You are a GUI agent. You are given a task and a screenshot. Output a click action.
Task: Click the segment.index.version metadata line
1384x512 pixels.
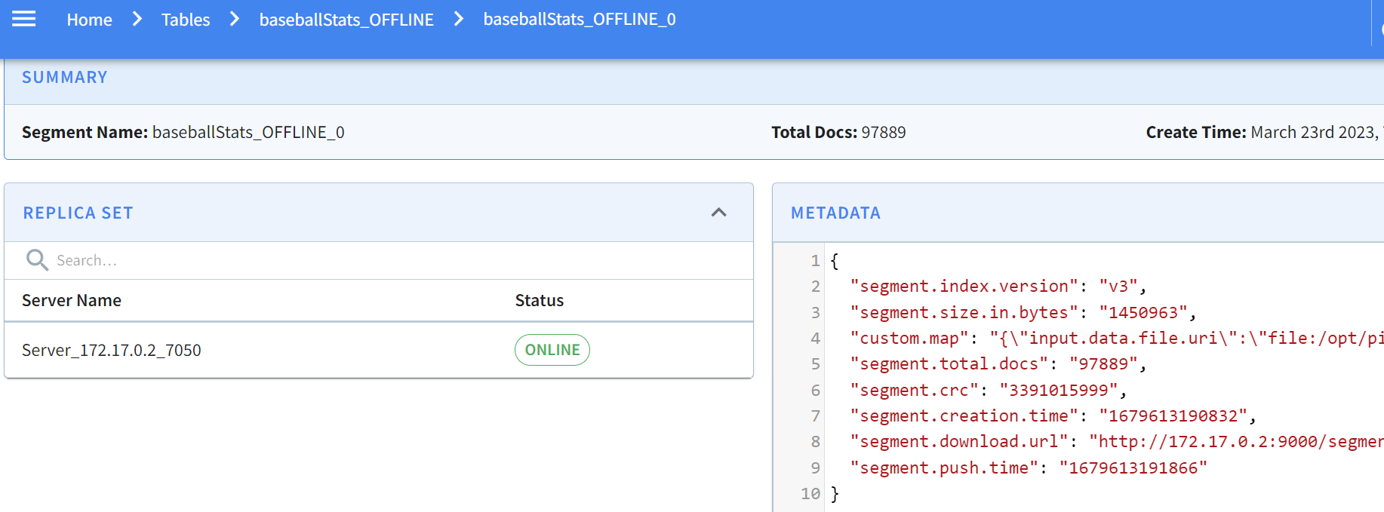tap(998, 287)
